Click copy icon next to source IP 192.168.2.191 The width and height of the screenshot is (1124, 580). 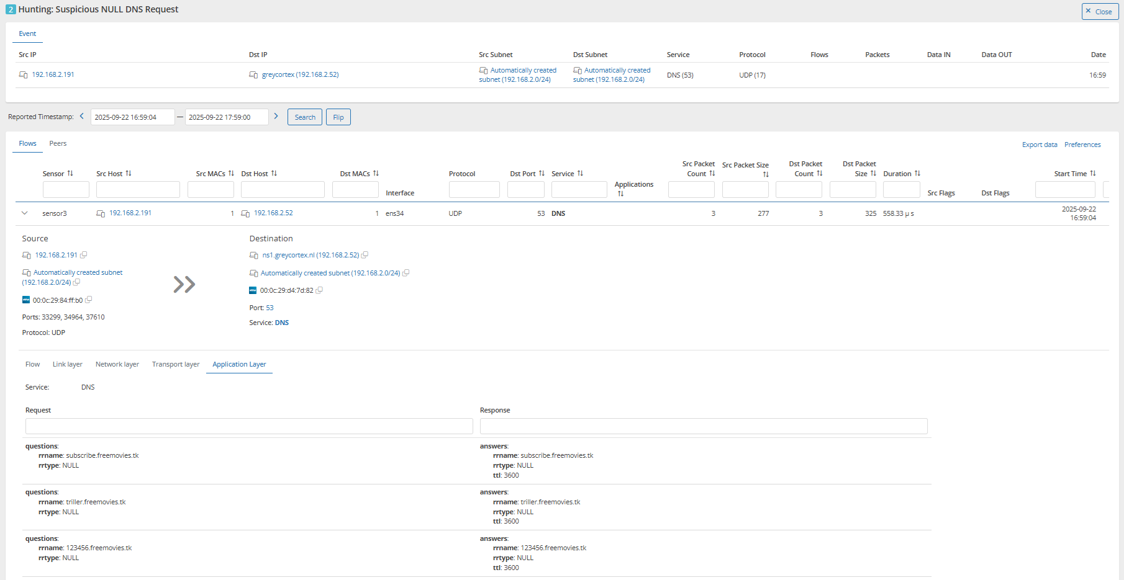pyautogui.click(x=84, y=255)
